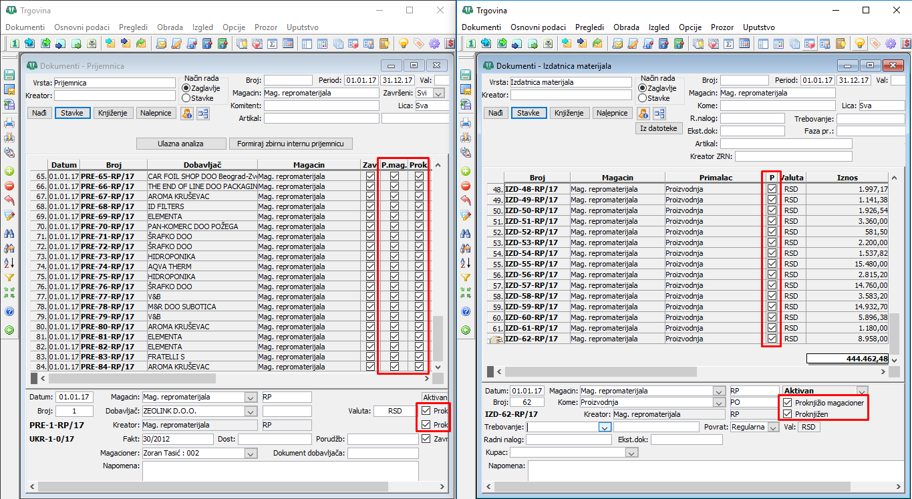Toggle the Proknjižen checkbox in Izdatnica window
This screenshot has width=912, height=499.
click(x=788, y=414)
